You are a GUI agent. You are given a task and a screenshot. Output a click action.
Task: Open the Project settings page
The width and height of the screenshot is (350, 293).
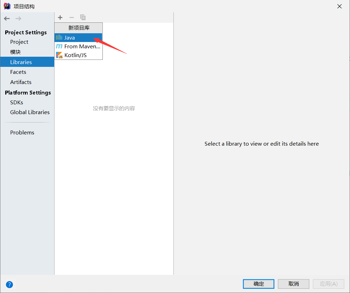pos(19,42)
